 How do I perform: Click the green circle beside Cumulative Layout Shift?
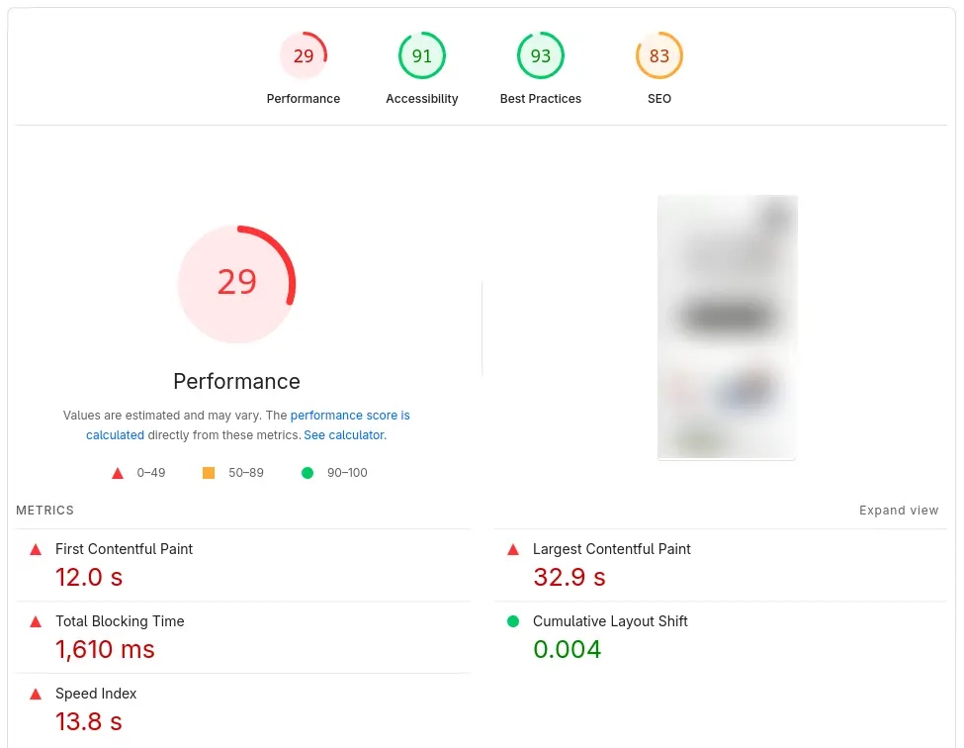pos(511,621)
